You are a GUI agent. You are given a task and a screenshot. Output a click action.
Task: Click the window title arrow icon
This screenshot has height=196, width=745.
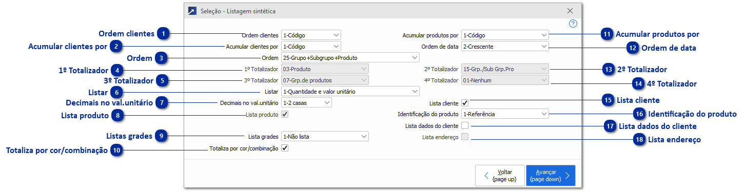pos(192,10)
